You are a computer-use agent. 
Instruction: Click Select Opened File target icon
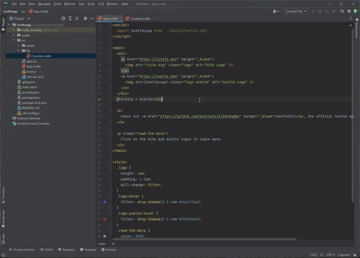(63, 19)
